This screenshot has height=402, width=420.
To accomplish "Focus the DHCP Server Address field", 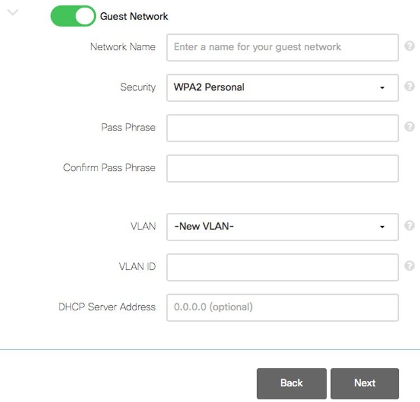I will (282, 307).
